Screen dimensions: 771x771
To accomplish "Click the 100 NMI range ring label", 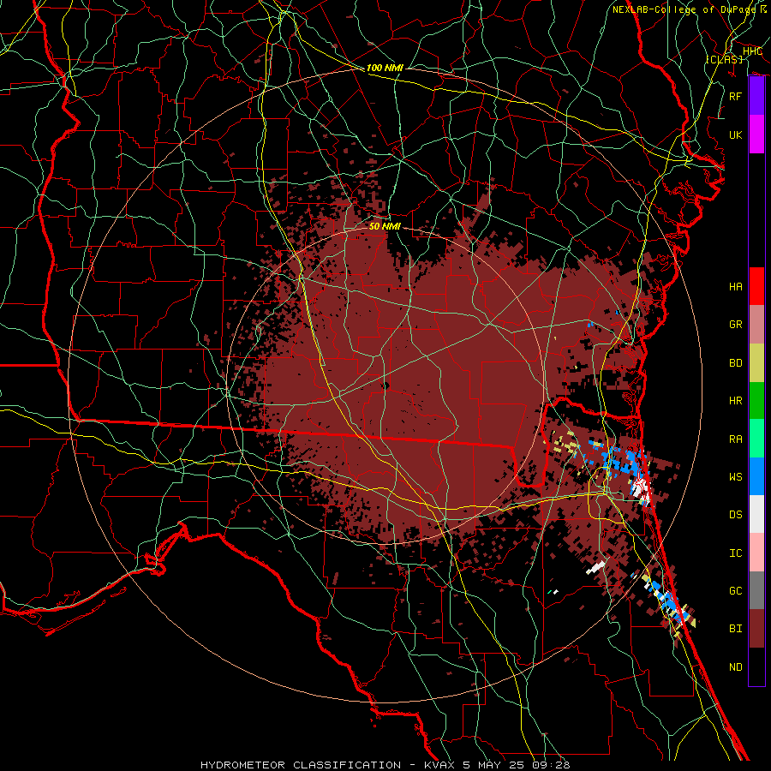I will coord(385,68).
